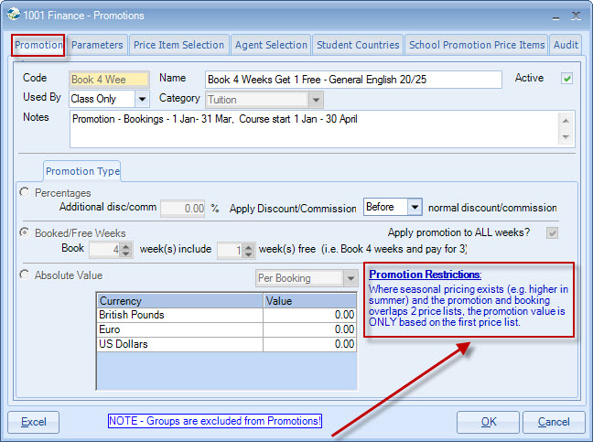Open School Promotion Price Items tab
This screenshot has height=442, width=593.
(x=477, y=45)
